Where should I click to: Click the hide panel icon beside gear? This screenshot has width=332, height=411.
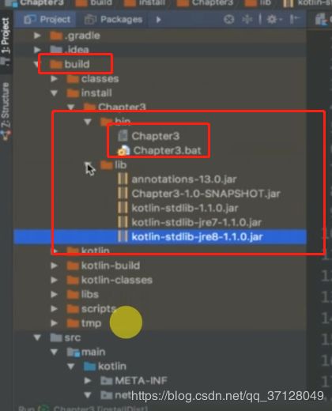tap(294, 19)
